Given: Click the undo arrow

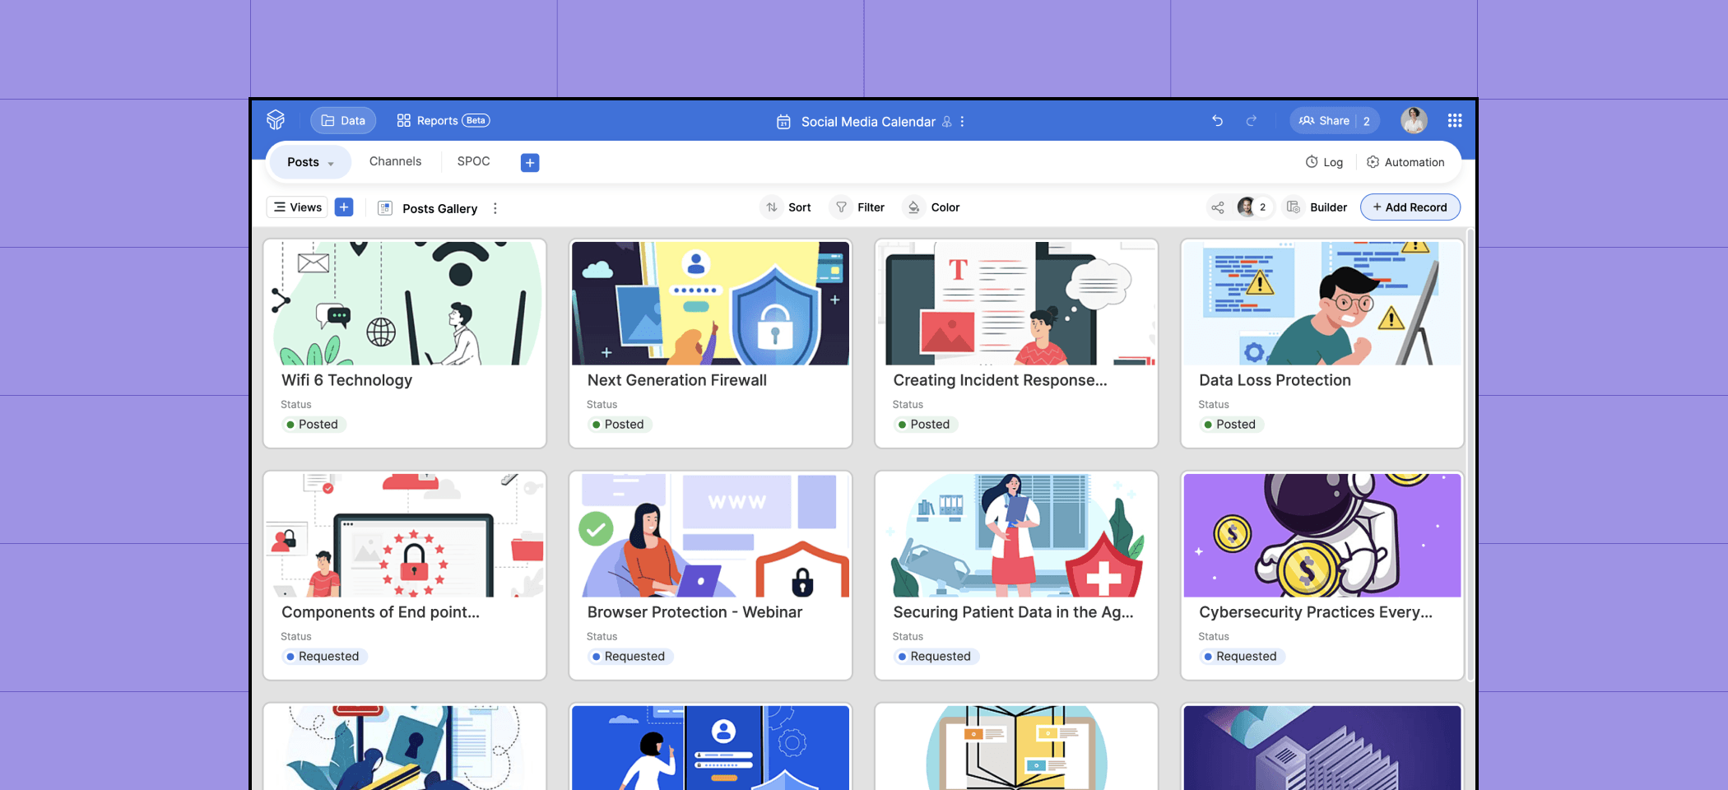Looking at the screenshot, I should tap(1217, 120).
